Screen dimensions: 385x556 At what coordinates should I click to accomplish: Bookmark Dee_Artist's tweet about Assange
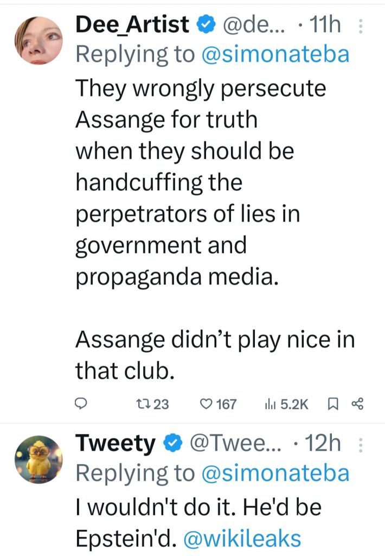(333, 403)
